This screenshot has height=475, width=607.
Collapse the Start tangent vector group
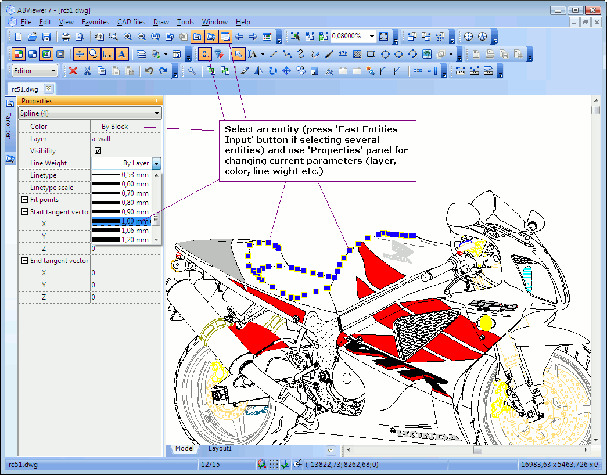[25, 212]
